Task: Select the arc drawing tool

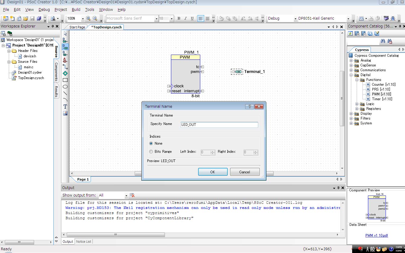Action: pyautogui.click(x=65, y=100)
